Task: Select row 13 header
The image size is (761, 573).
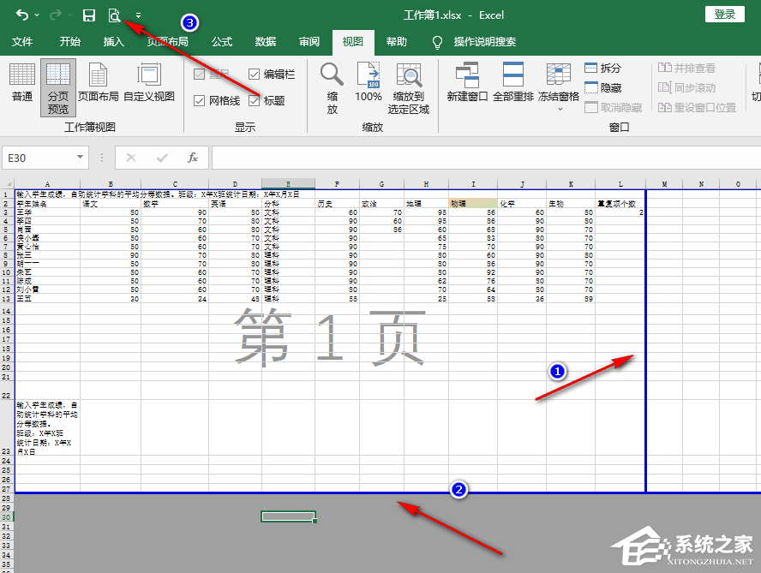Action: coord(6,299)
